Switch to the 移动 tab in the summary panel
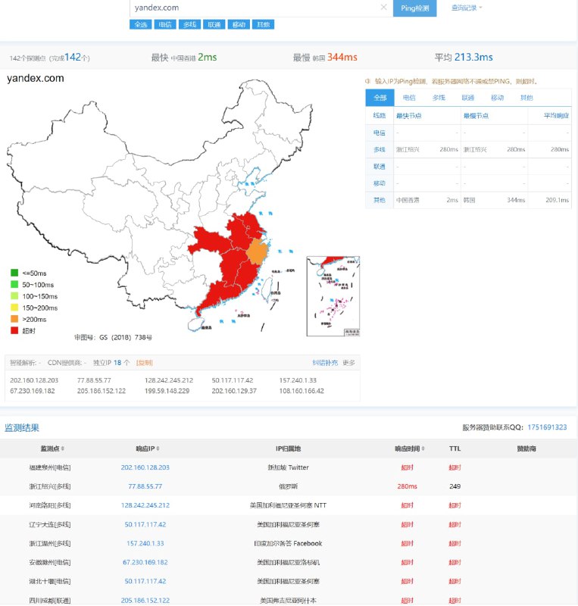The image size is (578, 606). point(497,98)
